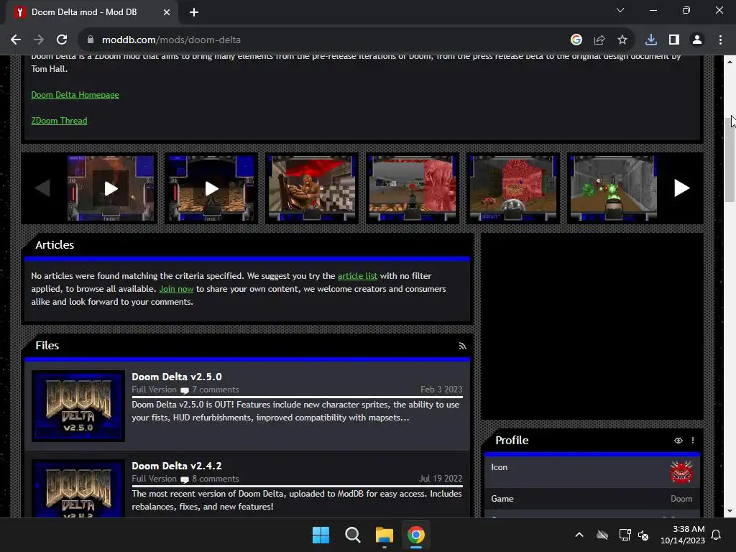View 8 comments on v2.4.2
Screen dimensions: 736x552
tap(215, 479)
